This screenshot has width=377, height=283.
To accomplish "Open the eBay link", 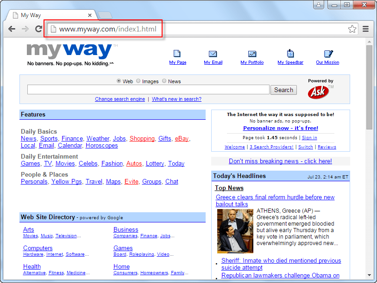I will coord(182,139).
